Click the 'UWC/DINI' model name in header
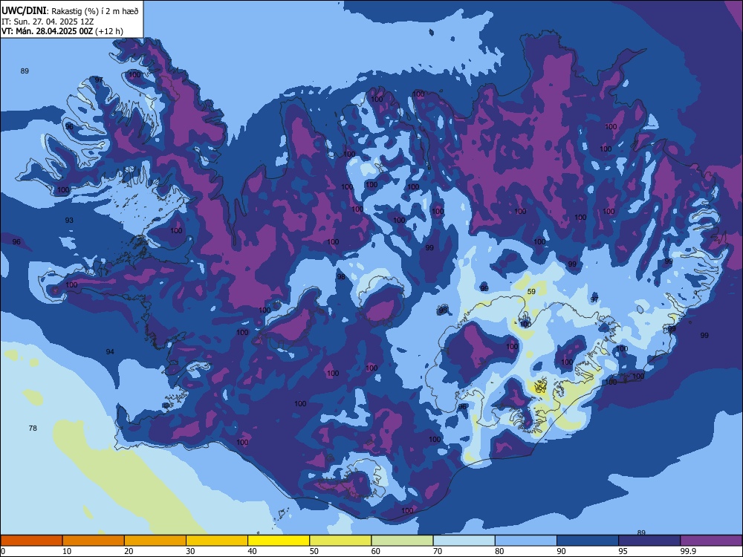The height and width of the screenshot is (557, 743). click(x=24, y=10)
